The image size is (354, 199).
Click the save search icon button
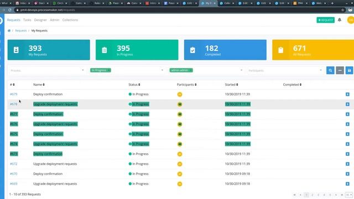349,70
